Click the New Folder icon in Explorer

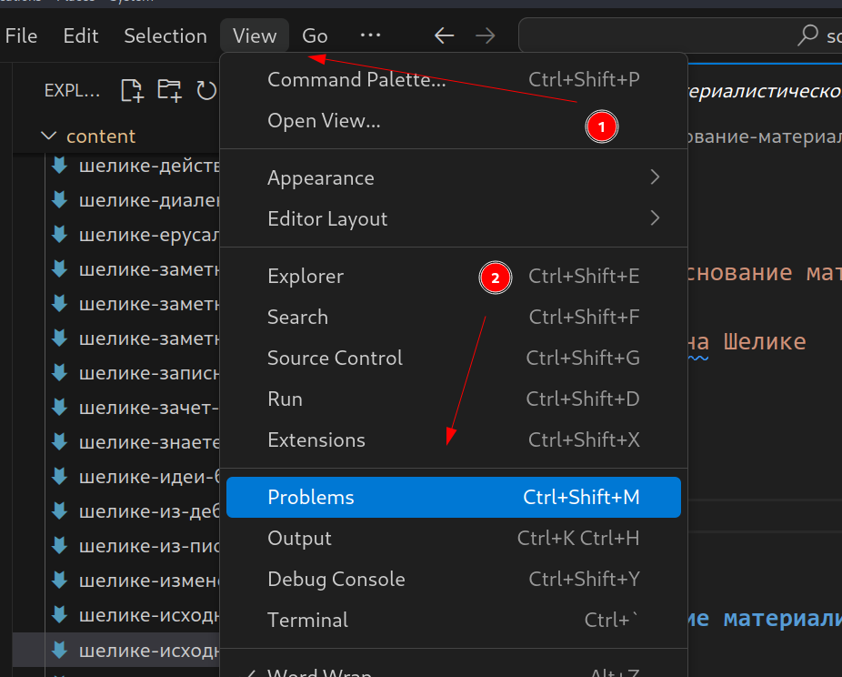coord(169,90)
